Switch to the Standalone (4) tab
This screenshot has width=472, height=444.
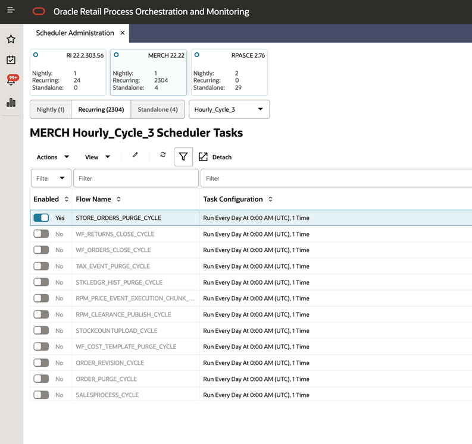[158, 109]
